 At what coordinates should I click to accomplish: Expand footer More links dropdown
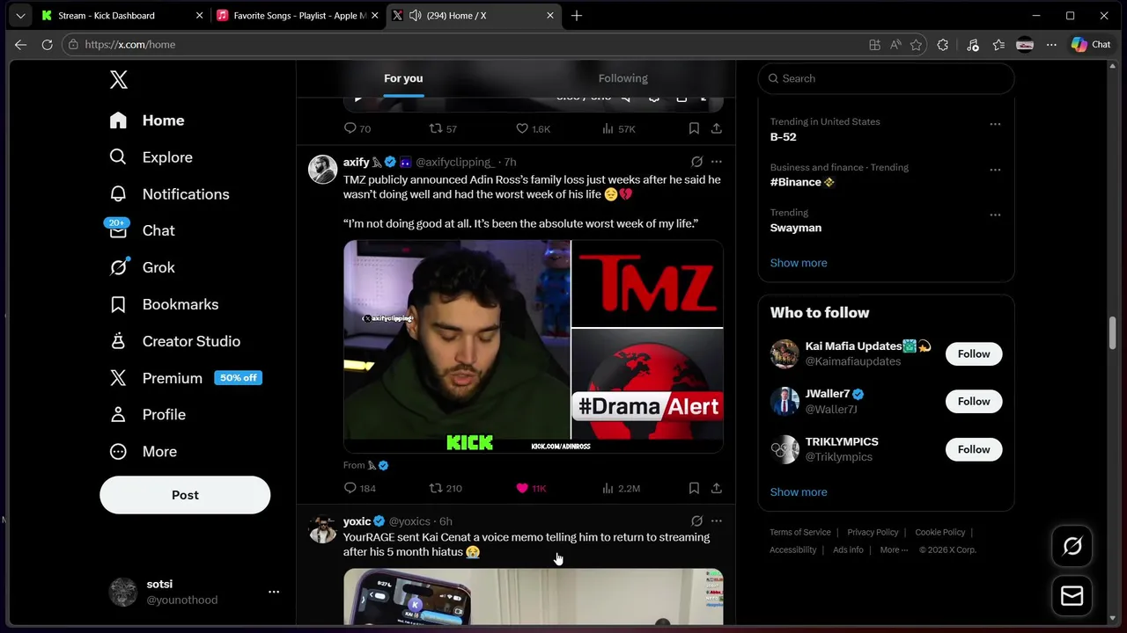[894, 550]
